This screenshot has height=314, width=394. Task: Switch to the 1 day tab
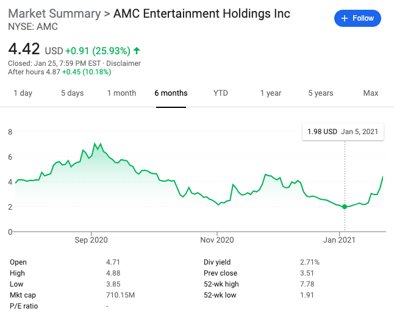(23, 93)
